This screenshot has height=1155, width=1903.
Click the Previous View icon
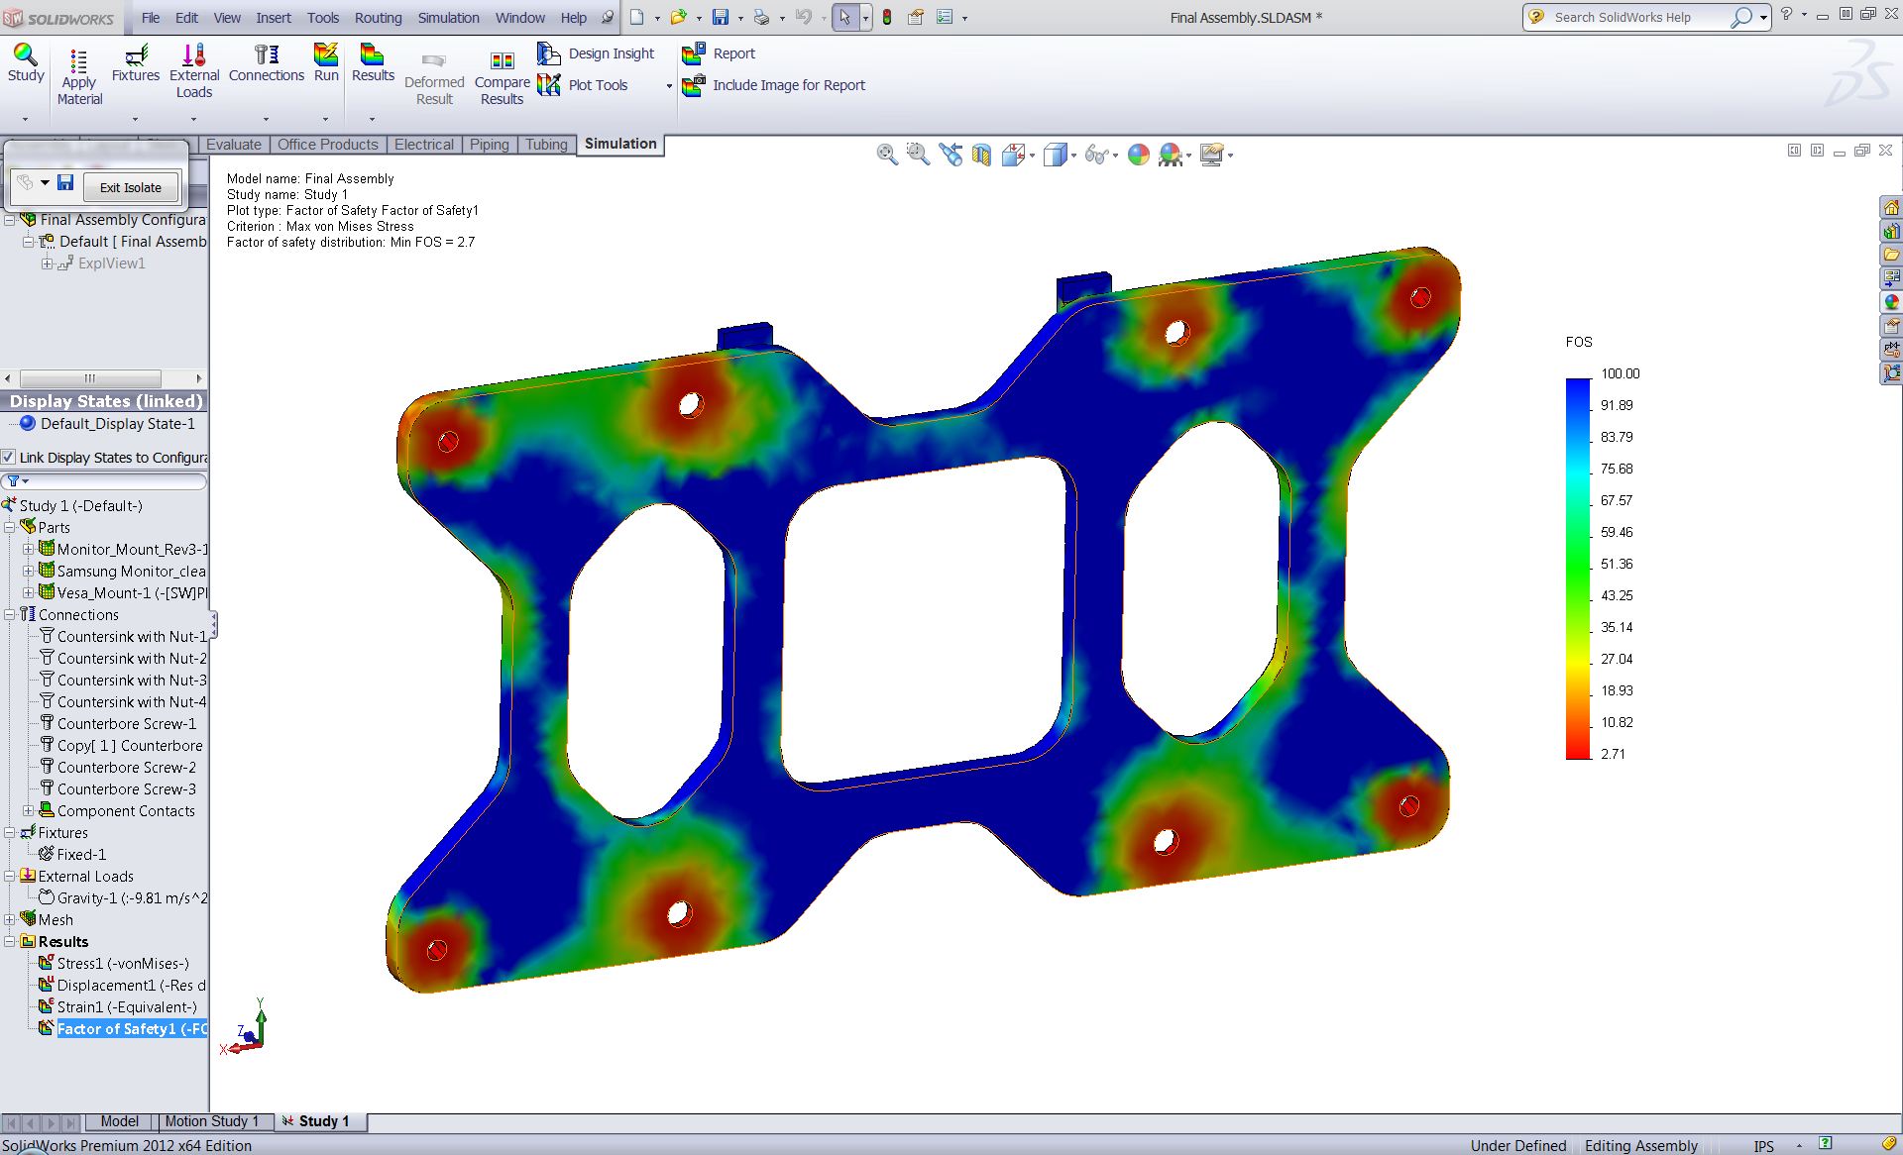[950, 155]
